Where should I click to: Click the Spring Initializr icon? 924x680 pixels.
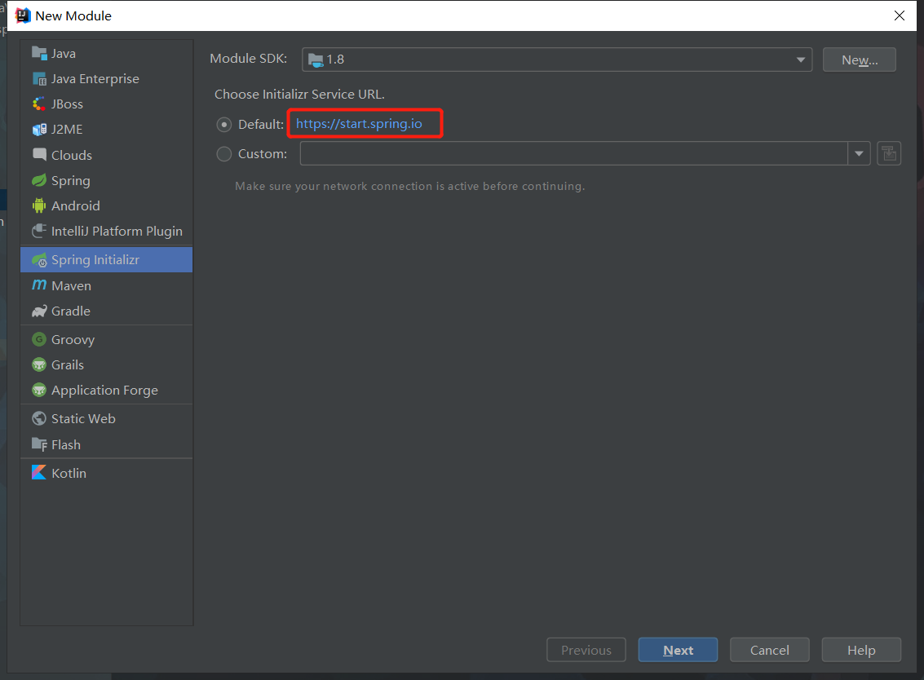pos(39,260)
